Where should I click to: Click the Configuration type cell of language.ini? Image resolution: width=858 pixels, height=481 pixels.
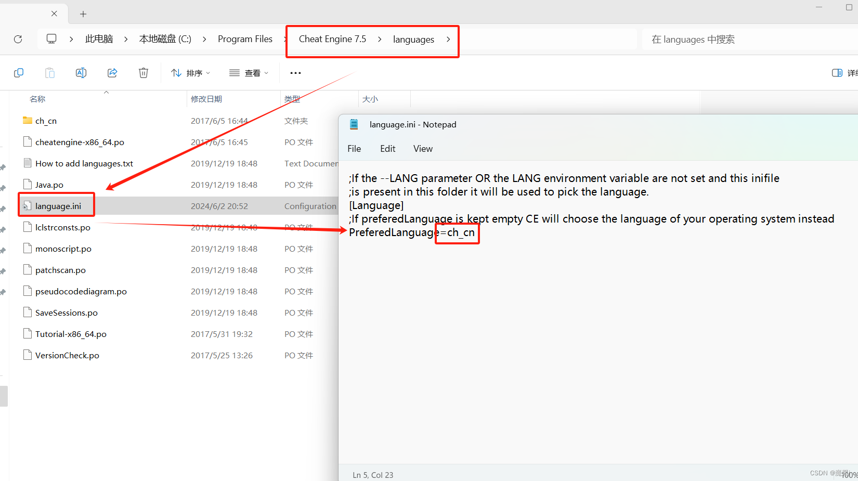310,206
